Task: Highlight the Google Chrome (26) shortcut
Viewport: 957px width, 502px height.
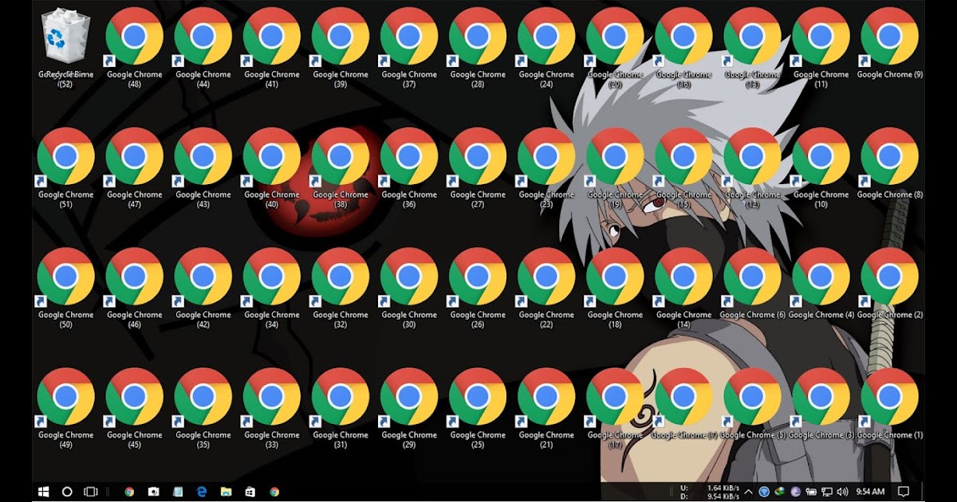Action: tap(478, 288)
